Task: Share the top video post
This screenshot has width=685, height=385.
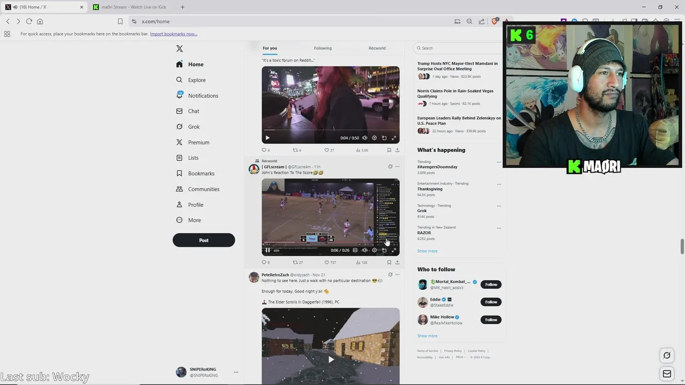Action: 397,150
